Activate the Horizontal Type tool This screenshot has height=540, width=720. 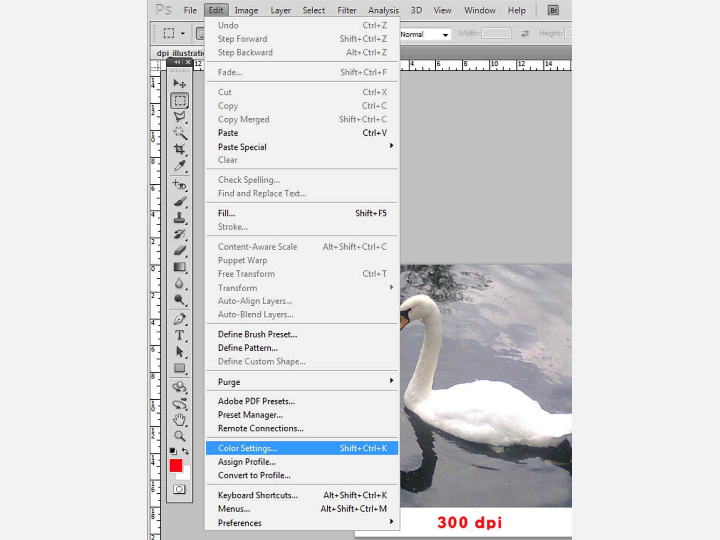tap(180, 335)
